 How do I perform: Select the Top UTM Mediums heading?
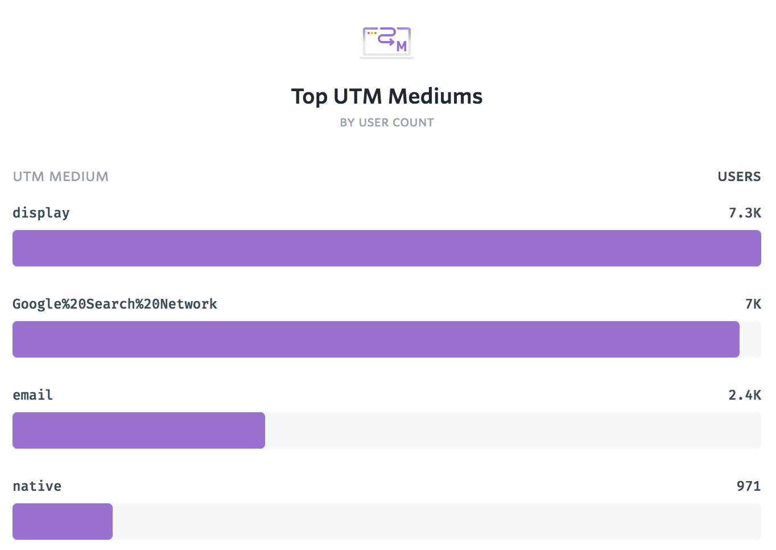coord(387,96)
